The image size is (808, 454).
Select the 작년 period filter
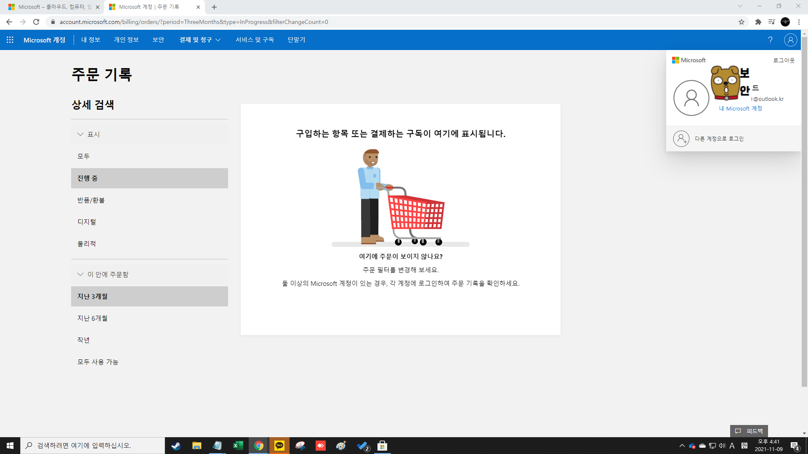[149, 340]
